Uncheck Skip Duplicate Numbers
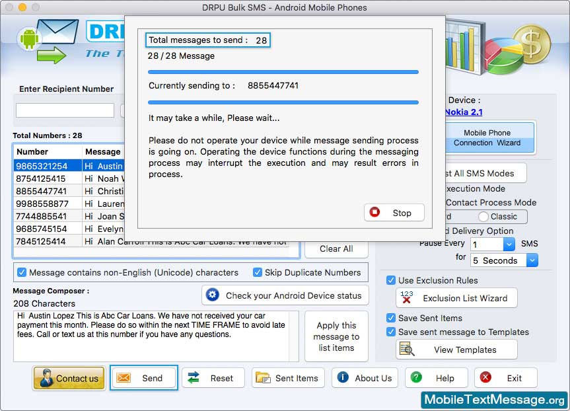570x411 pixels. coord(258,272)
